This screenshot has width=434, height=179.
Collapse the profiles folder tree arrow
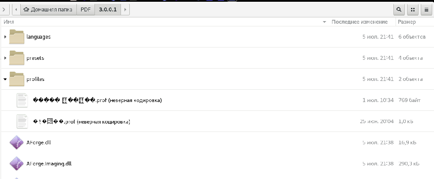[5, 79]
